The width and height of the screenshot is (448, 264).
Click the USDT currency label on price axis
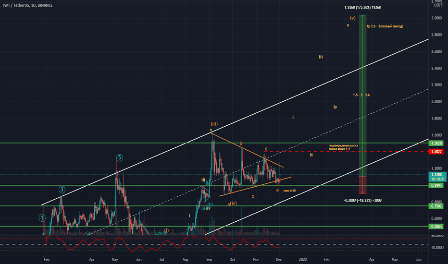(438, 5)
